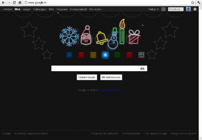Screen dimensions: 202x140
Task: Click the Căutare Google button
Action: 87,77
